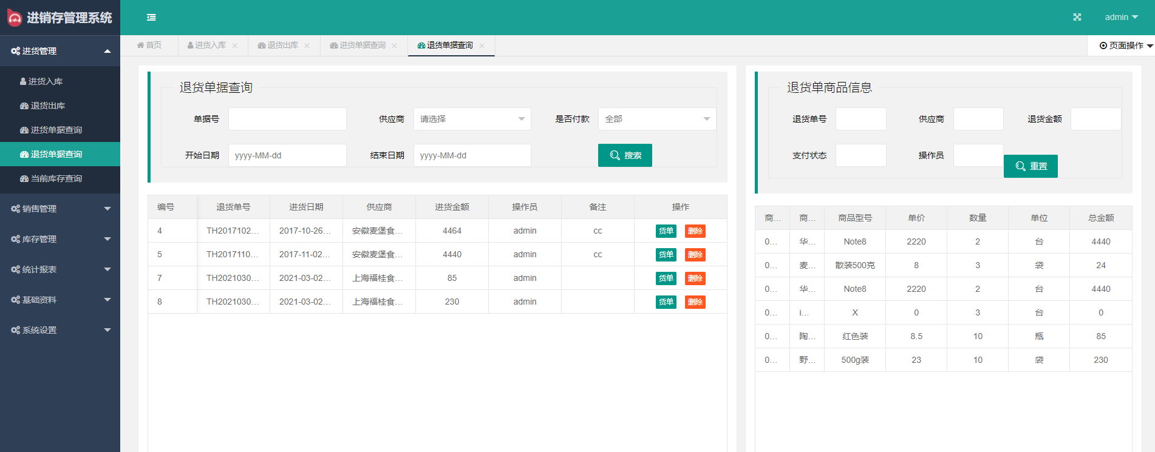This screenshot has height=452, width=1155.
Task: Click the 基础资料 gears icon
Action: (15, 300)
